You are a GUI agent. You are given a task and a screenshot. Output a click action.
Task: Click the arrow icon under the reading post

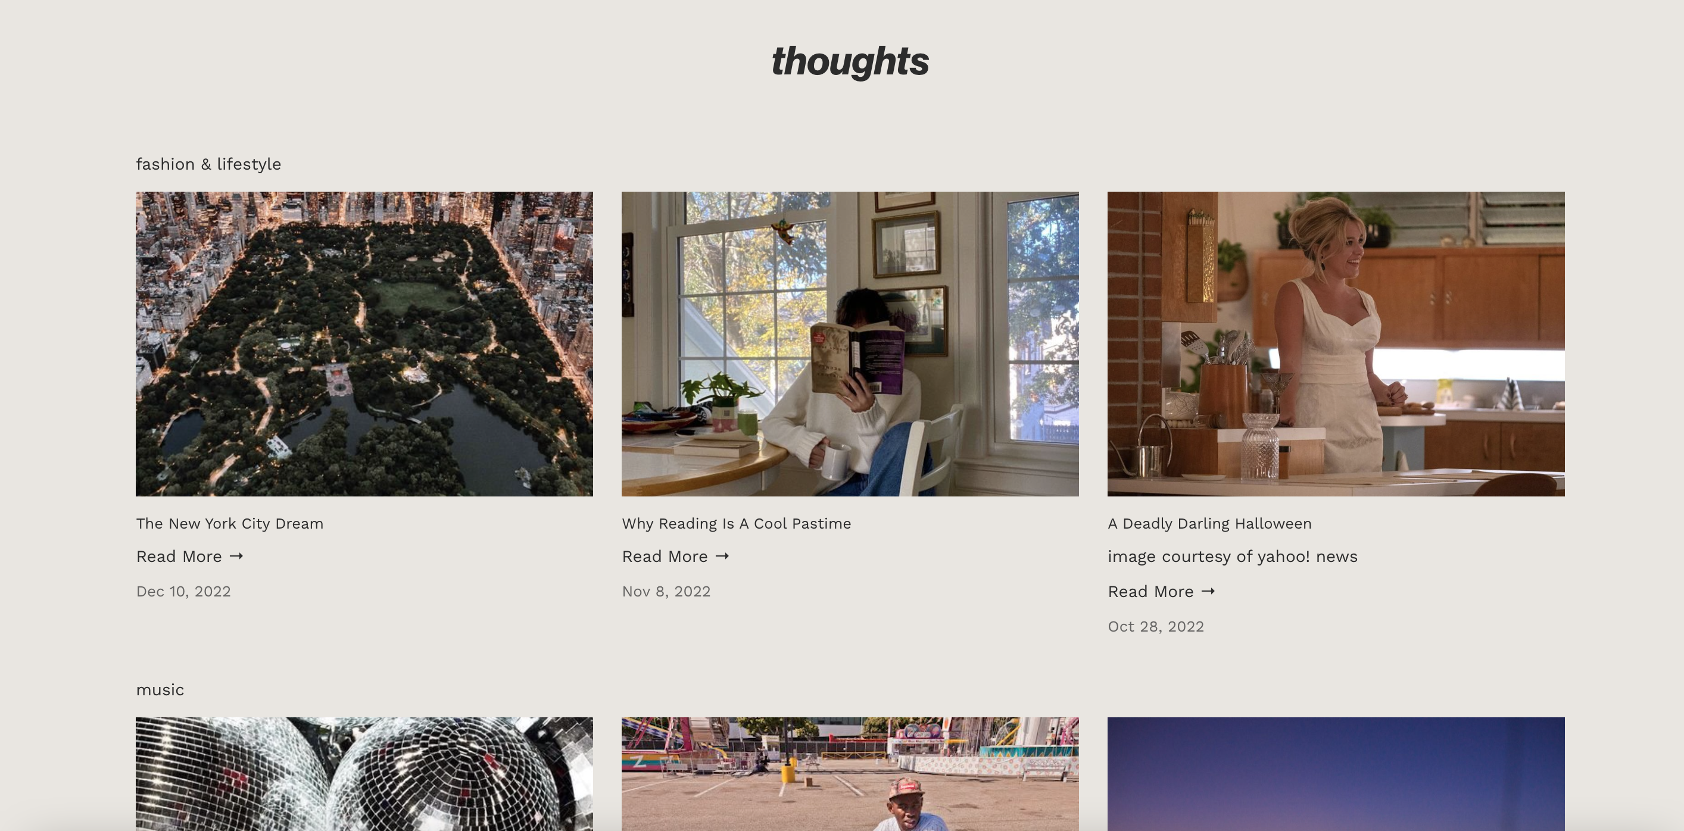[722, 556]
